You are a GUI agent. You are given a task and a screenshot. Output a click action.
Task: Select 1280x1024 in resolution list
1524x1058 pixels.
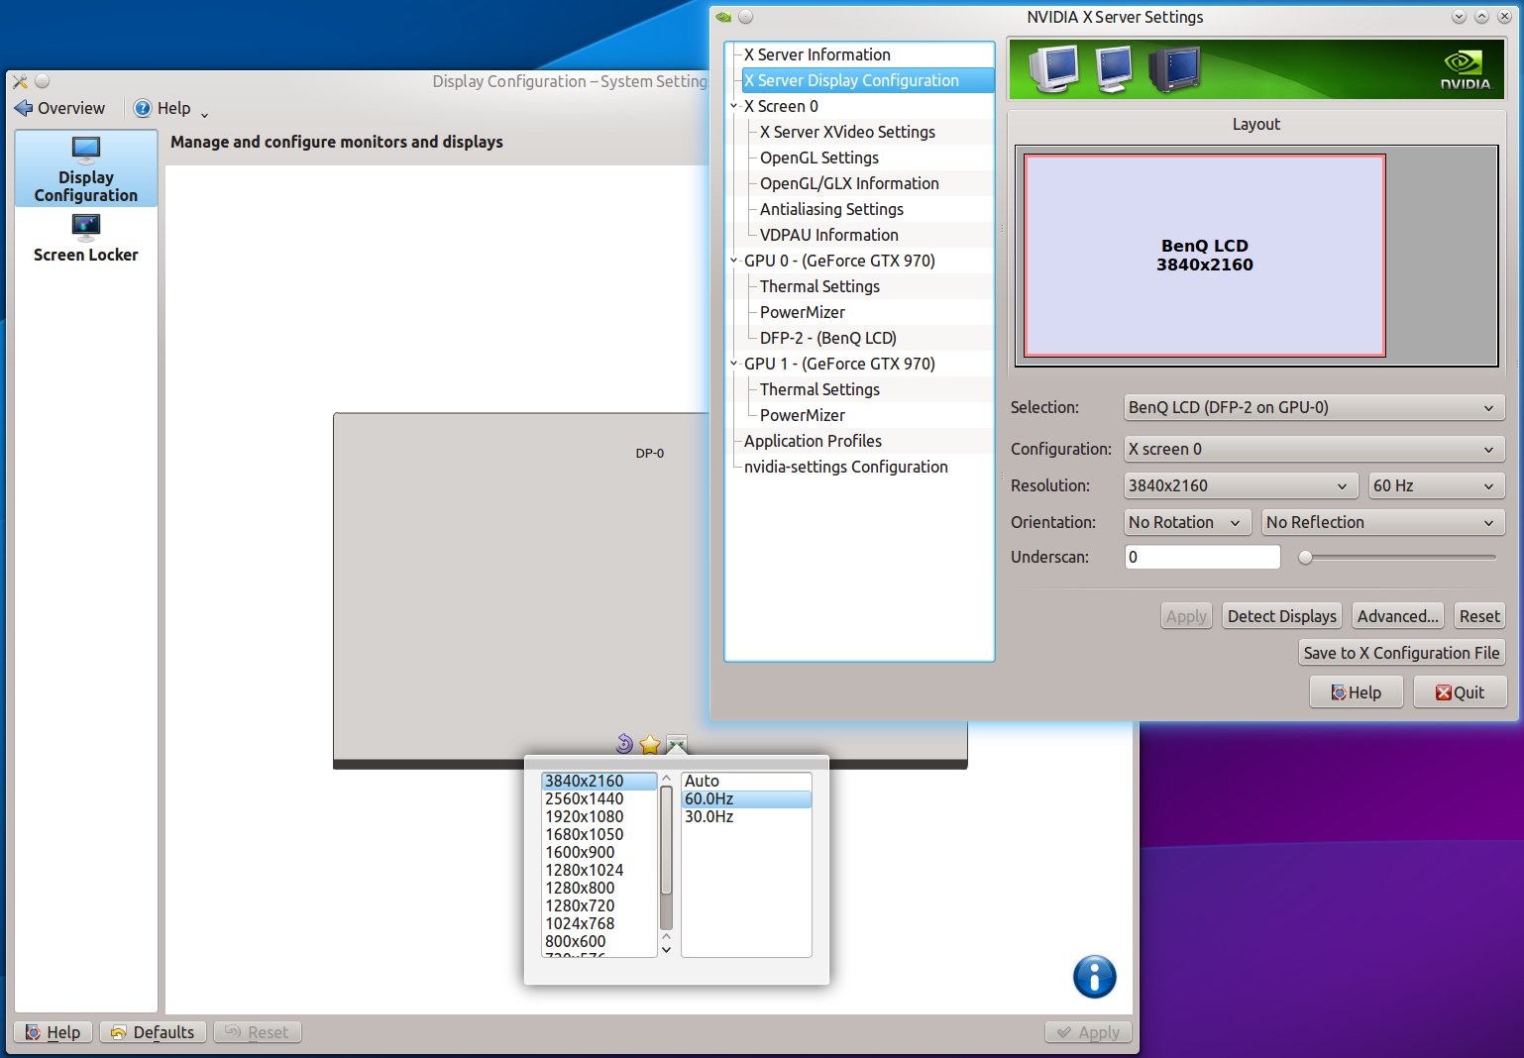click(599, 870)
